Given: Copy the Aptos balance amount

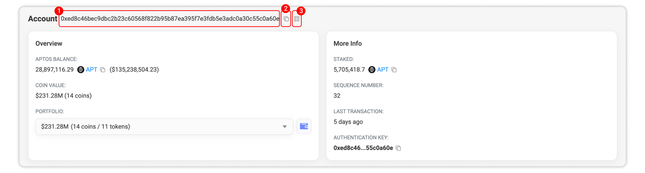Looking at the screenshot, I should 103,70.
